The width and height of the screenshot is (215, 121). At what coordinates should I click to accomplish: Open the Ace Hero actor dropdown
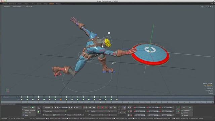coord(58,115)
